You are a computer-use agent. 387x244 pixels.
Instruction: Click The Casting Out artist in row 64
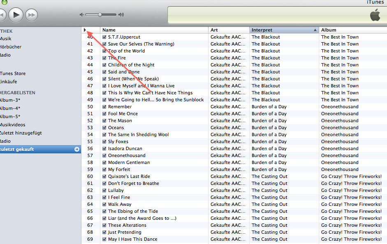coord(269,204)
